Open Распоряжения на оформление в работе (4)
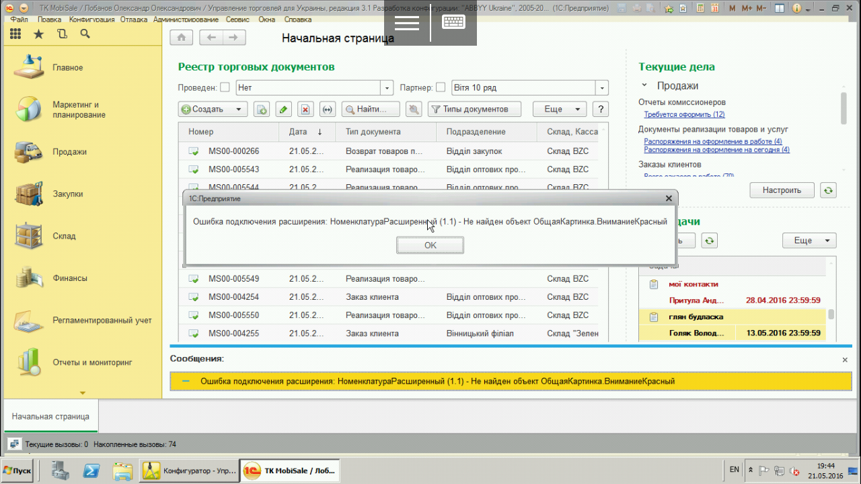861x484 pixels. tap(713, 141)
